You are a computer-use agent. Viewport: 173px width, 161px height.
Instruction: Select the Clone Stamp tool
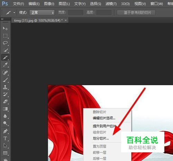click(x=5, y=87)
